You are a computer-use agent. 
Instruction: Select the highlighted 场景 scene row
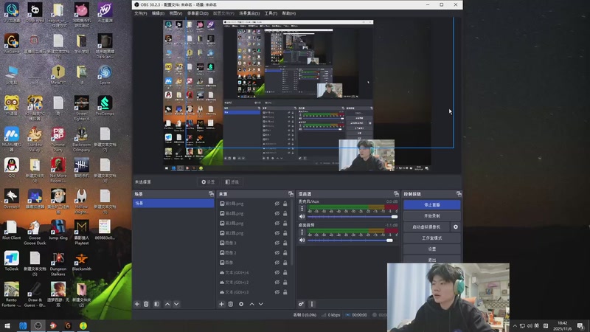(173, 204)
